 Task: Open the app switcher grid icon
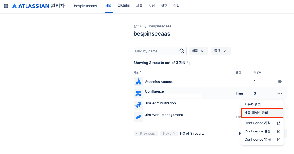[6, 6]
